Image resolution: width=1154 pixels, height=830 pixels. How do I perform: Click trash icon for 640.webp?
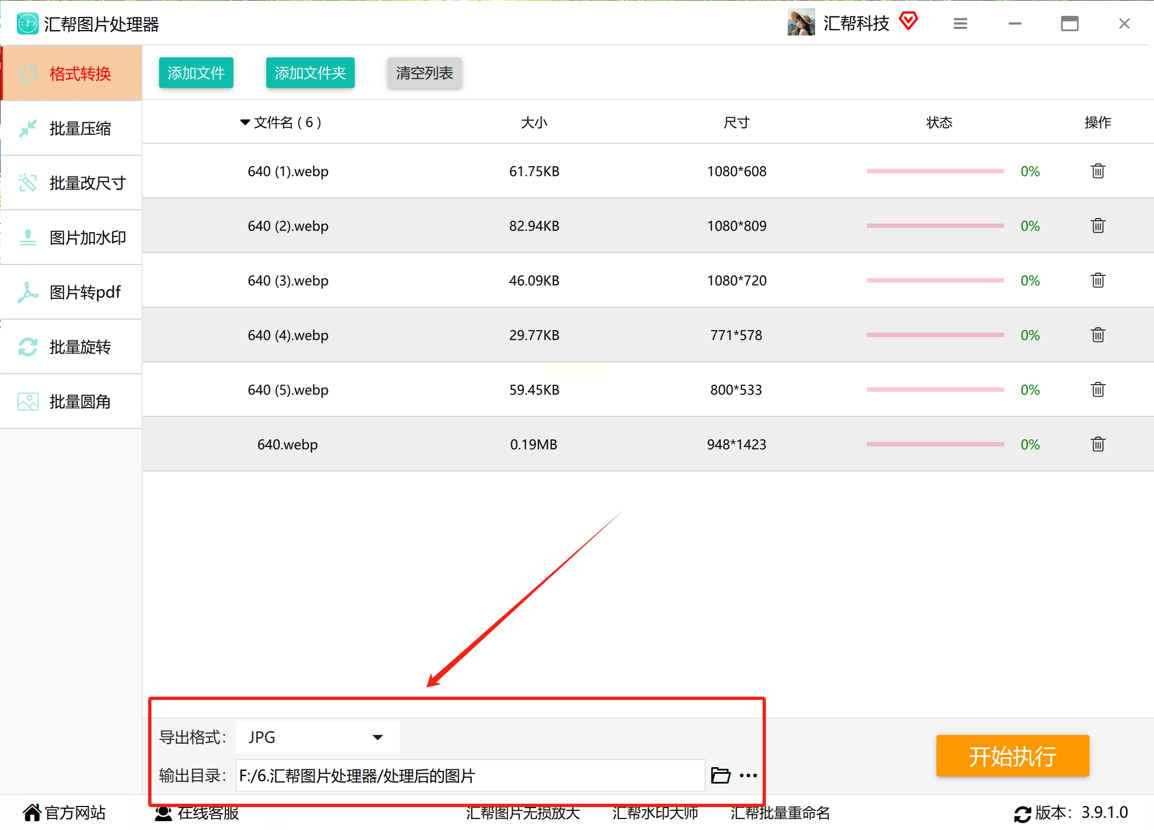pos(1098,444)
